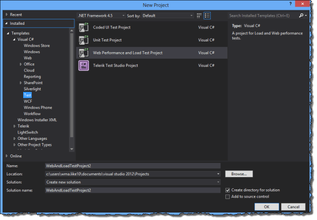The height and width of the screenshot is (220, 317).
Task: Select the Cloud template category
Action: click(x=29, y=70)
